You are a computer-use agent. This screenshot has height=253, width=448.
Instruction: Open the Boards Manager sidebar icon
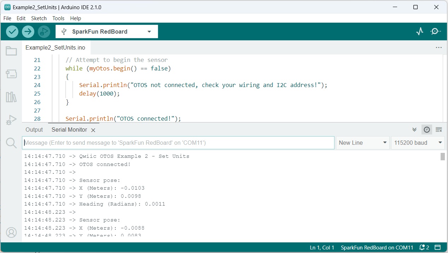(11, 74)
